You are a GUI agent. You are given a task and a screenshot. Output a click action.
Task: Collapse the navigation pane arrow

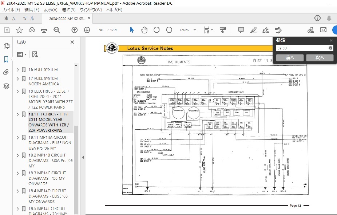[83, 157]
